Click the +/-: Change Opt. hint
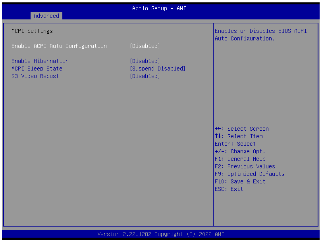 point(240,151)
